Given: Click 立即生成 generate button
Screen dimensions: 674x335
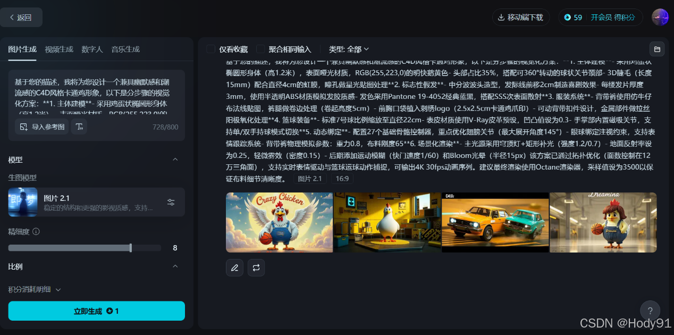Looking at the screenshot, I should [96, 311].
